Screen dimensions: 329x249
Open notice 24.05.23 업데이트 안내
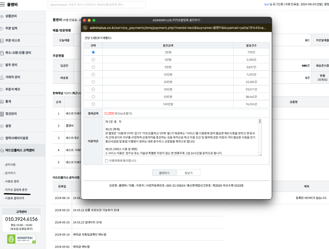(87, 222)
